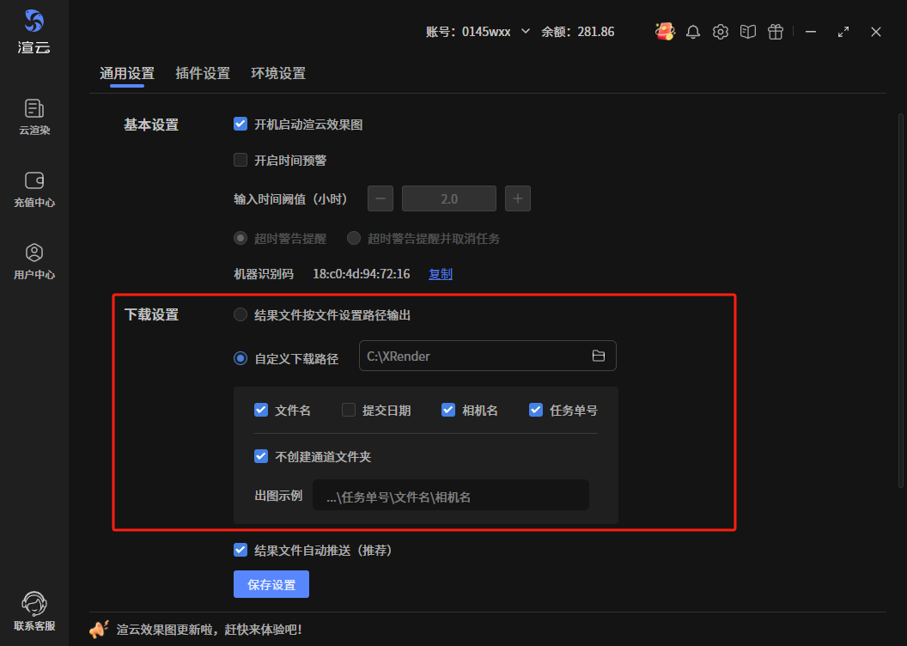Enable 开启时间预警 checkbox
Screen dimensions: 907x646
point(240,160)
